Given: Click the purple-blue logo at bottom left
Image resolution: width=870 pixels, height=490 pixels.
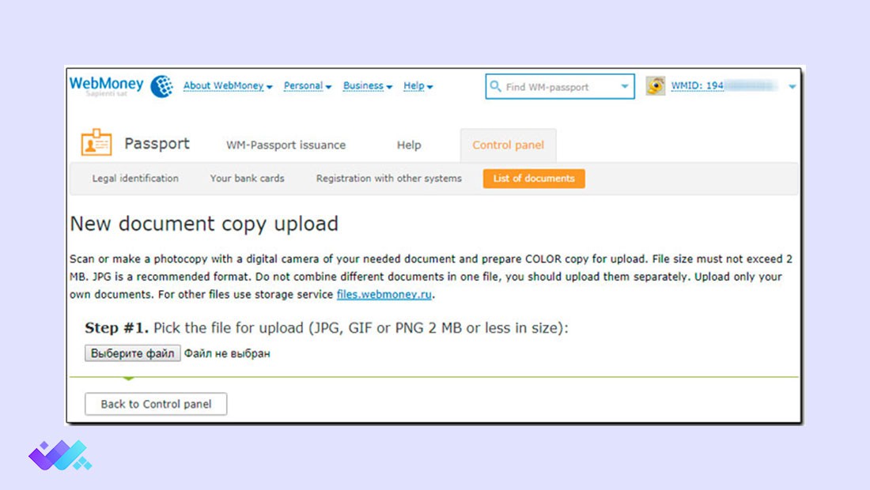Looking at the screenshot, I should coord(59,455).
